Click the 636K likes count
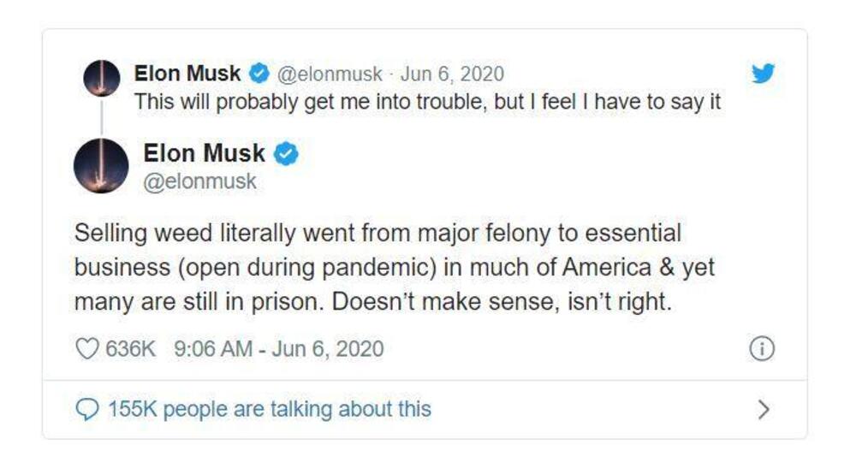 (130, 349)
